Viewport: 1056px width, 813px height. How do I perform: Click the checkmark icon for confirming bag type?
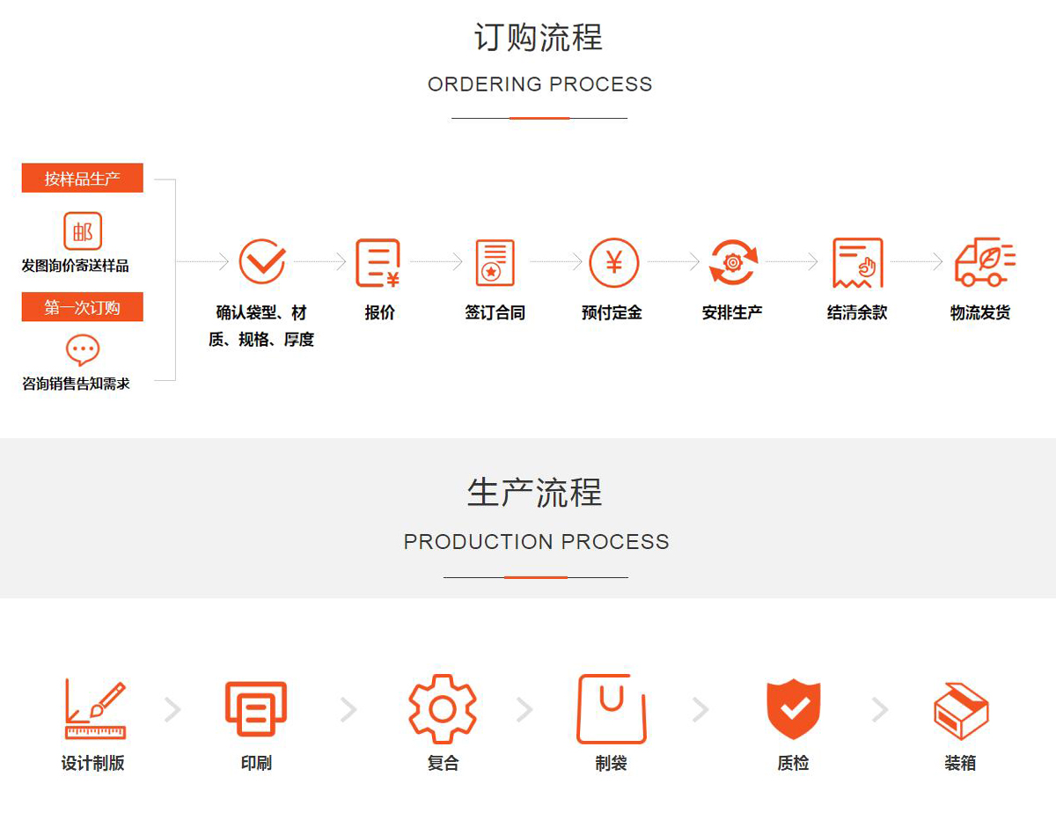point(261,261)
